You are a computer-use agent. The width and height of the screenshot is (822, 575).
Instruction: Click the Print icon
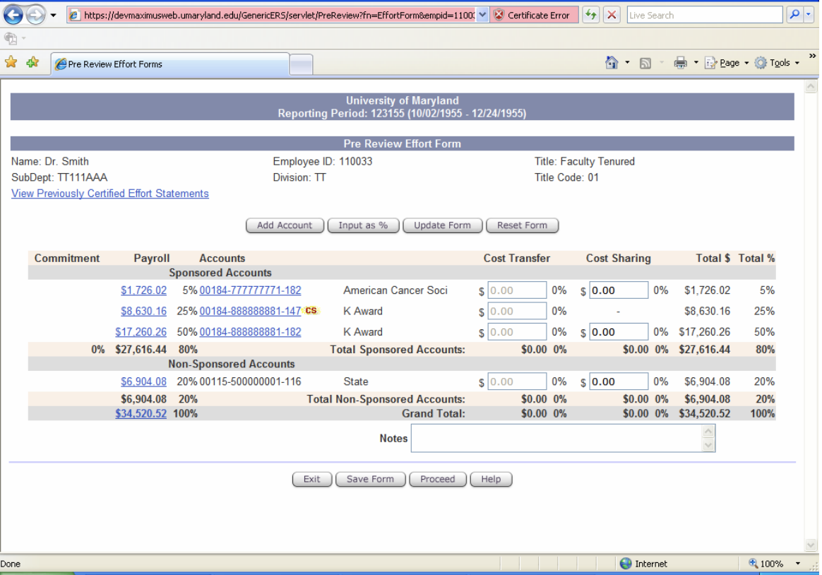pos(680,62)
